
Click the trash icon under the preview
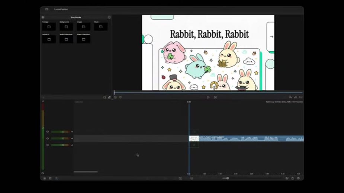(120, 97)
